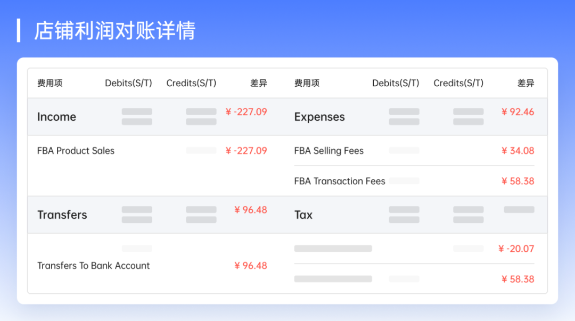Image resolution: width=575 pixels, height=321 pixels.
Task: Click the 店铺利润对账详情 page title
Action: [116, 31]
